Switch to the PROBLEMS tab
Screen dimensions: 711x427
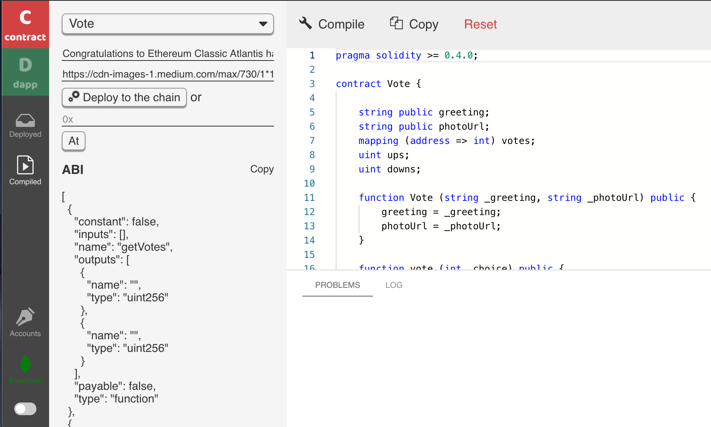coord(337,285)
